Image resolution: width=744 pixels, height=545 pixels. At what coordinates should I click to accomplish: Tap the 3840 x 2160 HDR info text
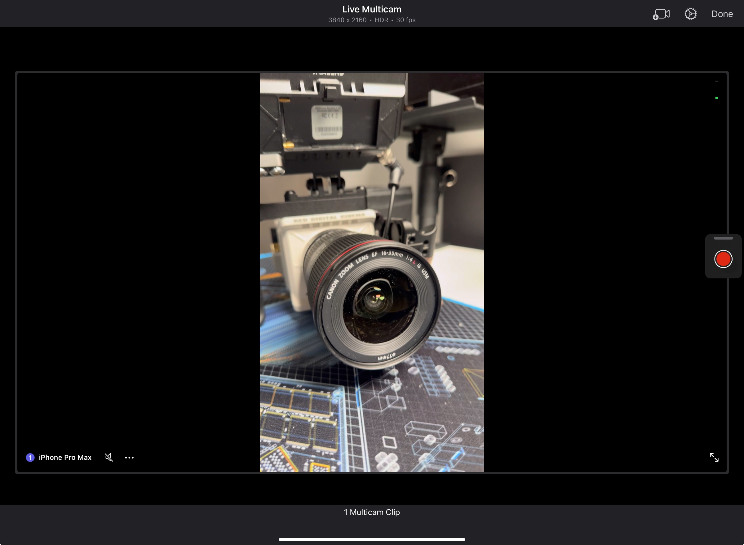pyautogui.click(x=371, y=20)
